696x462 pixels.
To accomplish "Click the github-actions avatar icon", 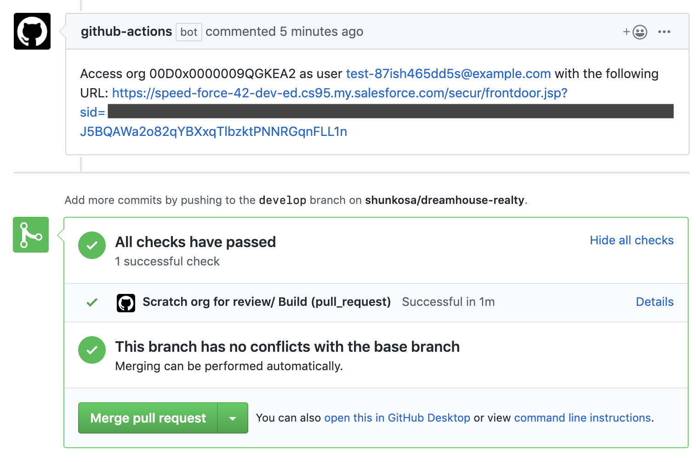I will [32, 31].
